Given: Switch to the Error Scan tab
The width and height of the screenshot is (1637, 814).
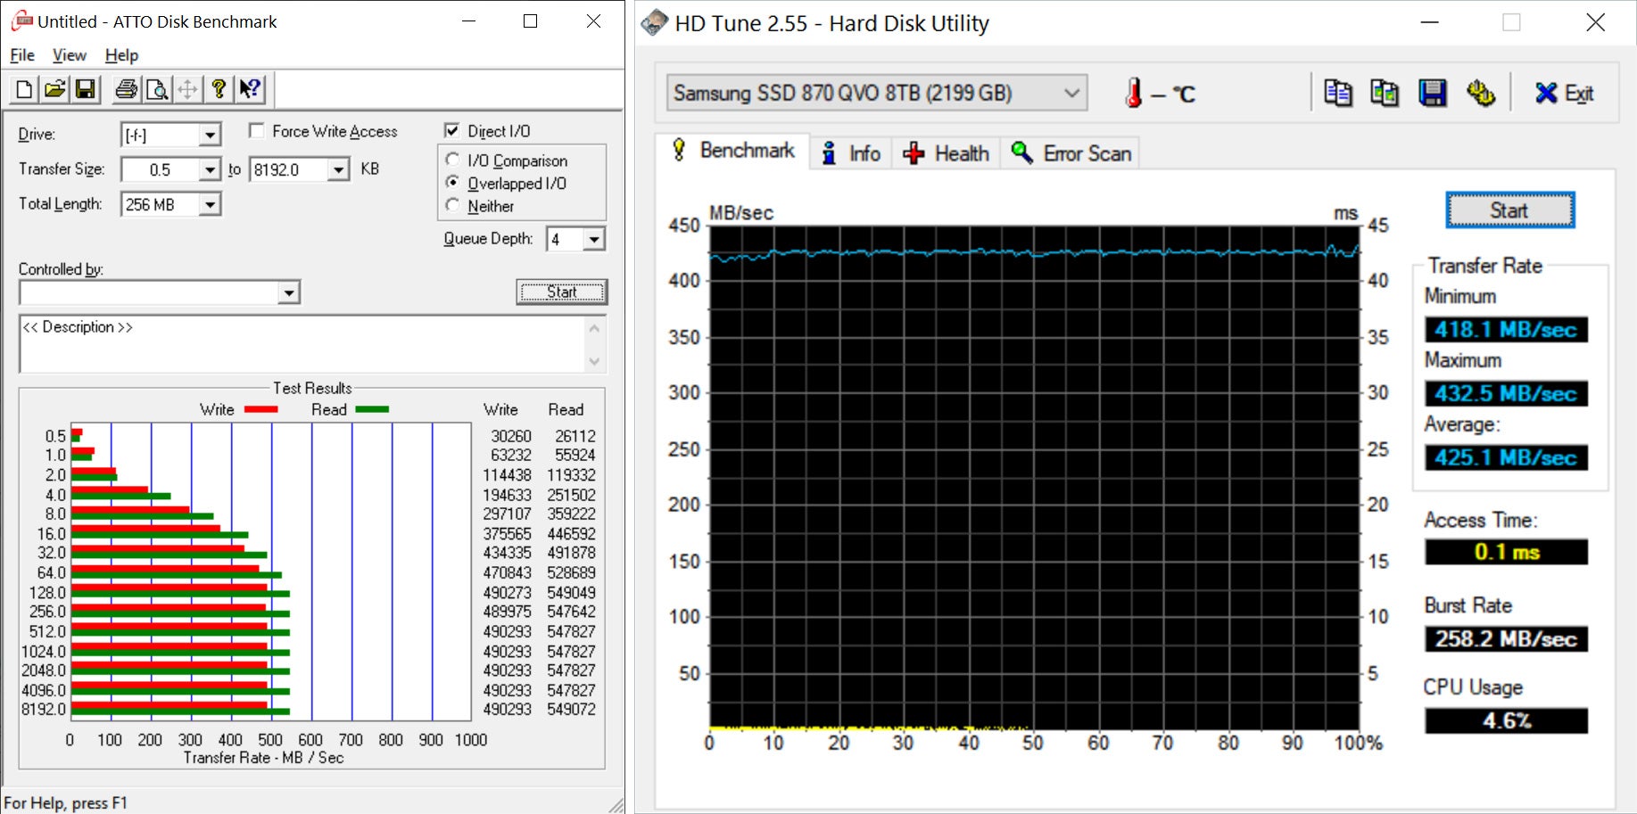Looking at the screenshot, I should [1071, 153].
